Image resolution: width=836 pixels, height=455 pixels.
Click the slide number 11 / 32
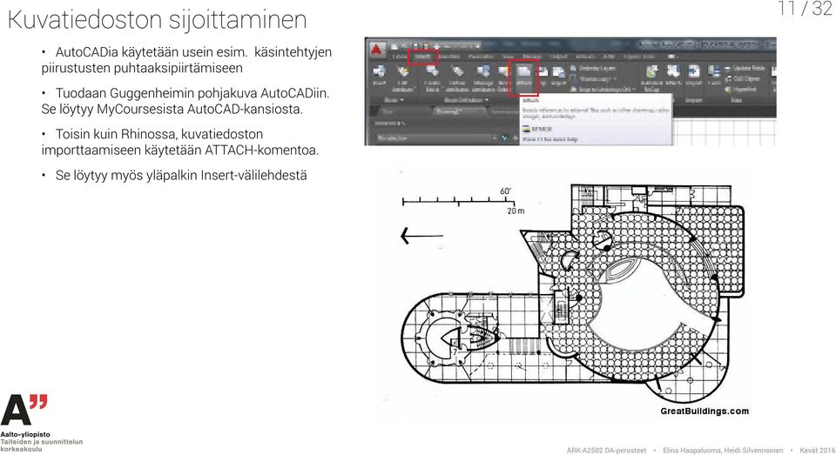(x=806, y=8)
